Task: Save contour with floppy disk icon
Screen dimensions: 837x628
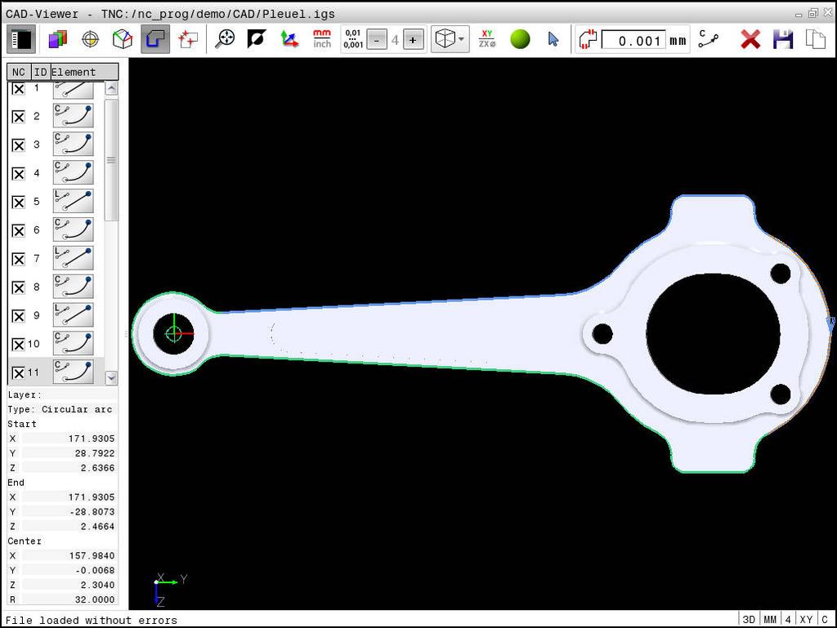Action: click(x=782, y=39)
